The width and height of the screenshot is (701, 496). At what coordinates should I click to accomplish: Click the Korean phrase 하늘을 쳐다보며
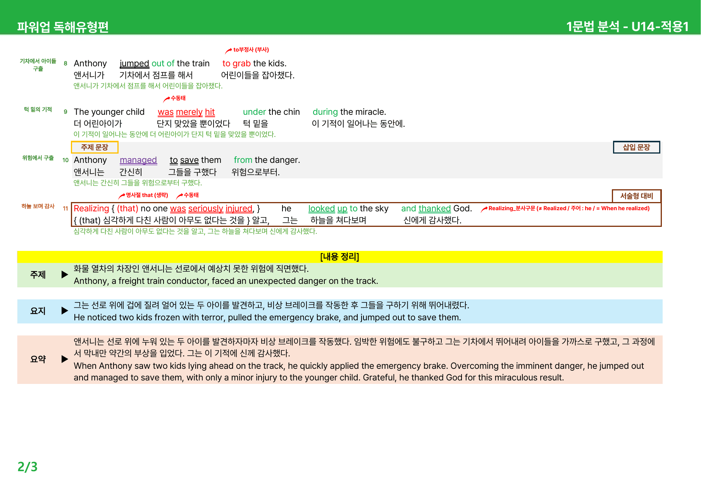coord(338,220)
